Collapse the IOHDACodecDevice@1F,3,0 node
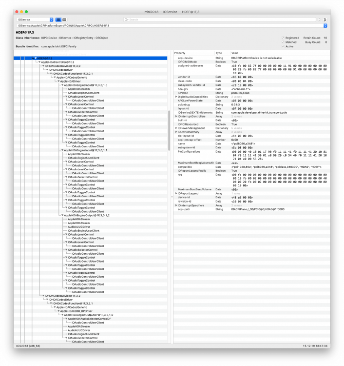The image size is (344, 366). tap(43, 66)
